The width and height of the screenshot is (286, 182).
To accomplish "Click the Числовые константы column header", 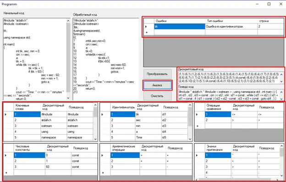I will tap(29, 148).
